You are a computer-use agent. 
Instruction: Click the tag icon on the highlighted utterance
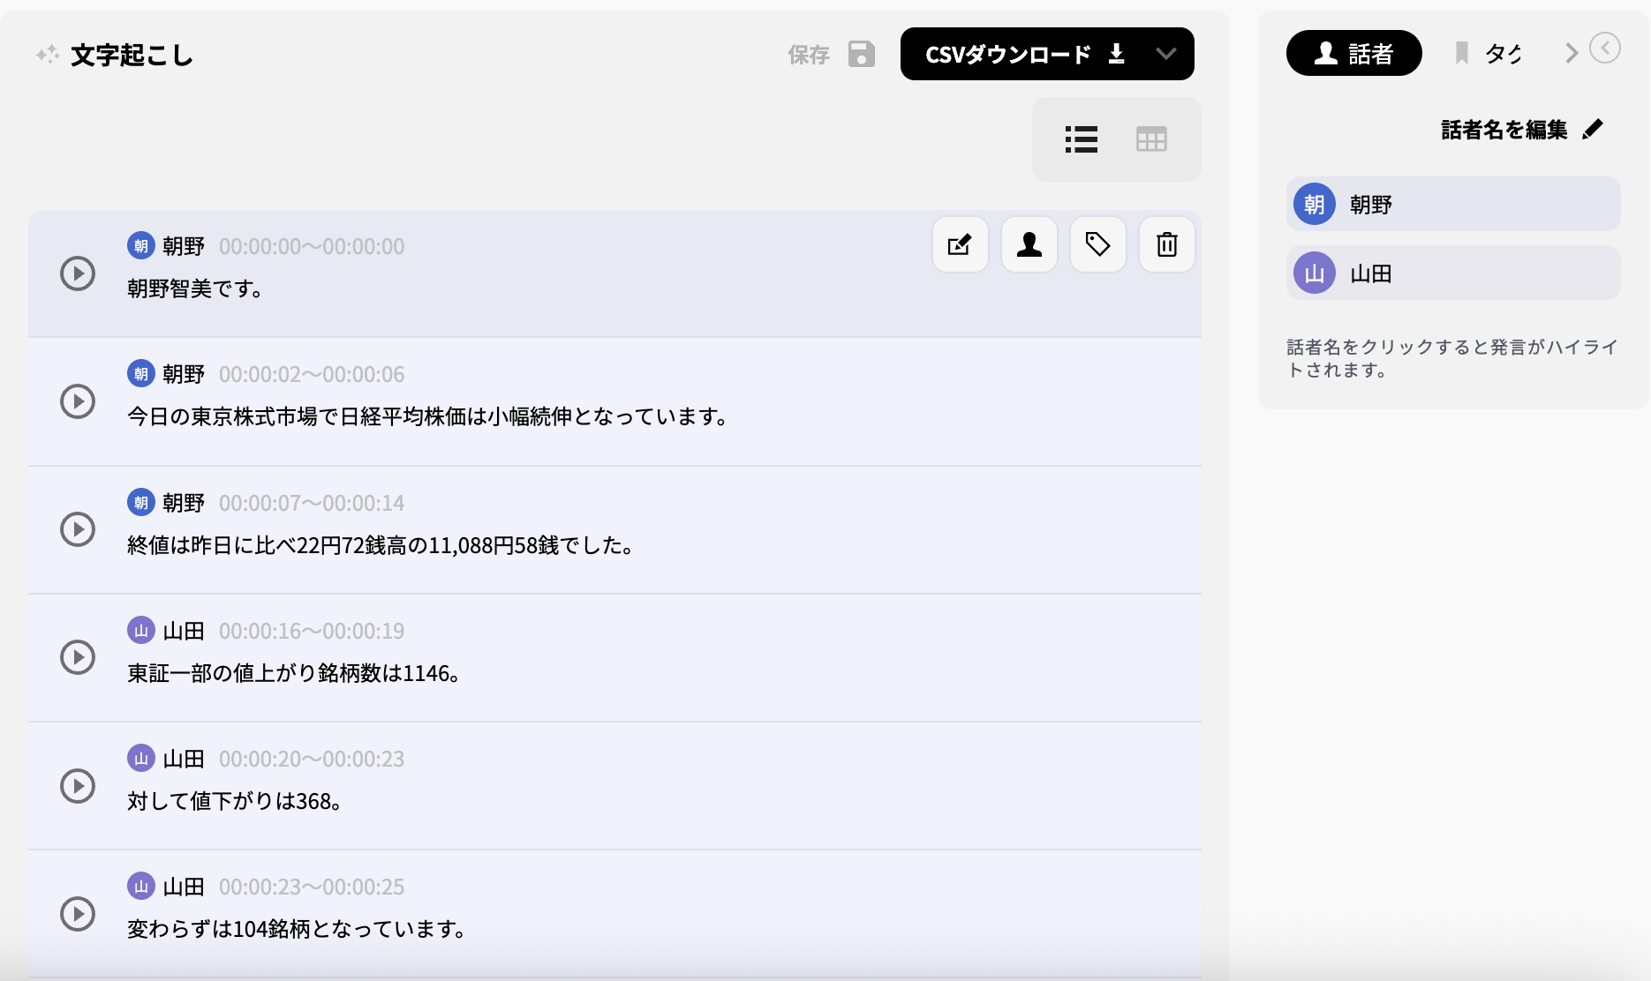pos(1097,244)
